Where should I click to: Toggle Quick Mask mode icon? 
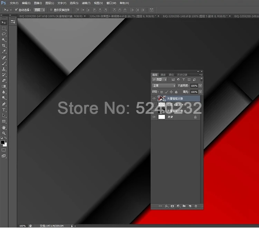(4, 150)
